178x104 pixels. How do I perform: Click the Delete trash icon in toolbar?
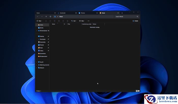tap(68, 21)
